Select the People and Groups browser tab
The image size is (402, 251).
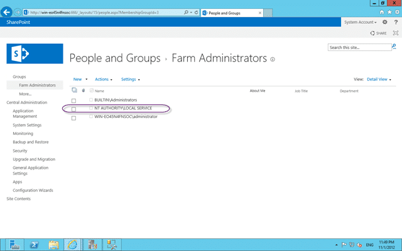pos(232,13)
